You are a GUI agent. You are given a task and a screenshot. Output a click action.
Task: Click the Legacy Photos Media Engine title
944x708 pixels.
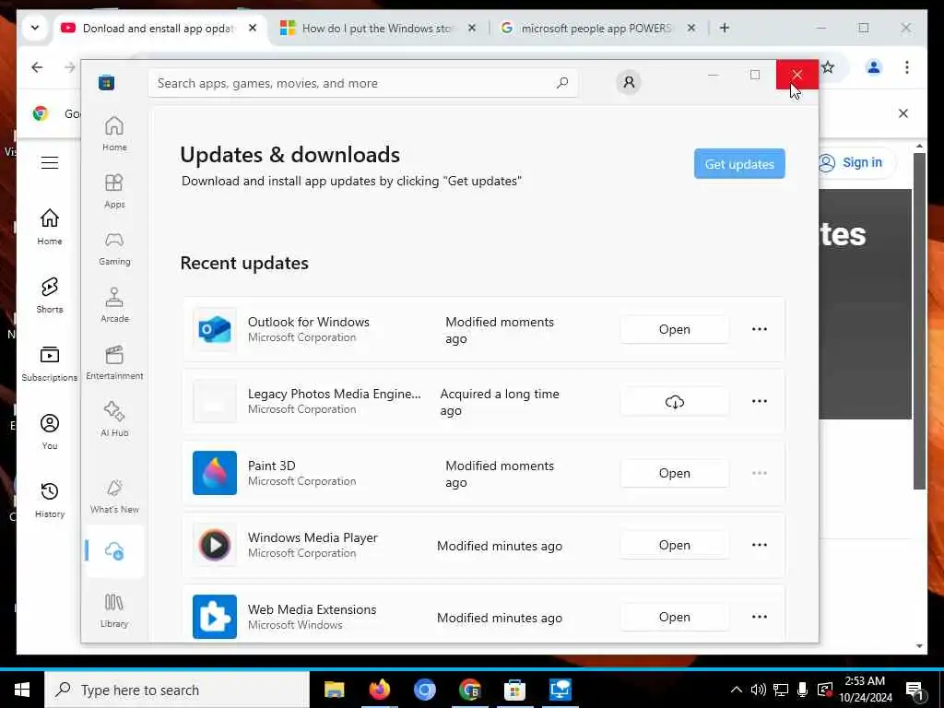click(334, 394)
